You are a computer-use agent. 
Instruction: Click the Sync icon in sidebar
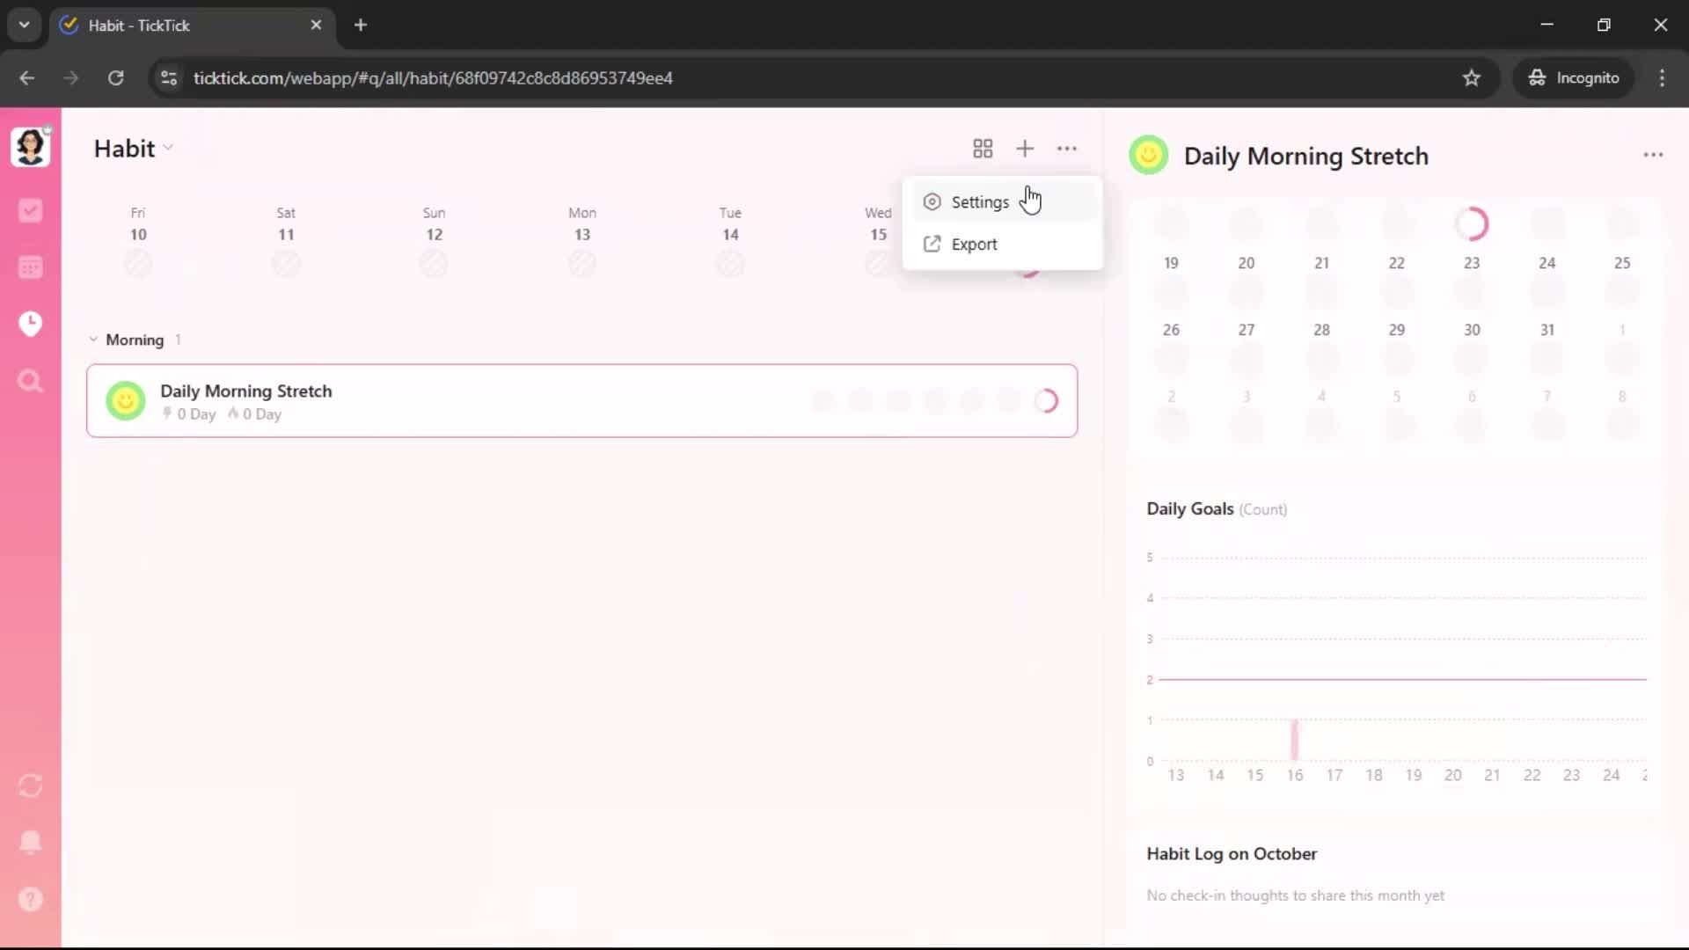pyautogui.click(x=30, y=786)
